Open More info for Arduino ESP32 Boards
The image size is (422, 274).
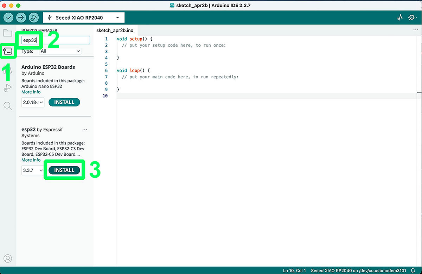(31, 92)
